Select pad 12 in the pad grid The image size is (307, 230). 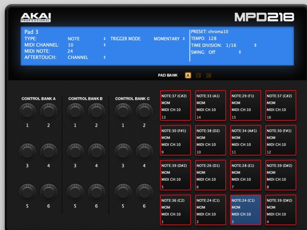[x=281, y=140]
